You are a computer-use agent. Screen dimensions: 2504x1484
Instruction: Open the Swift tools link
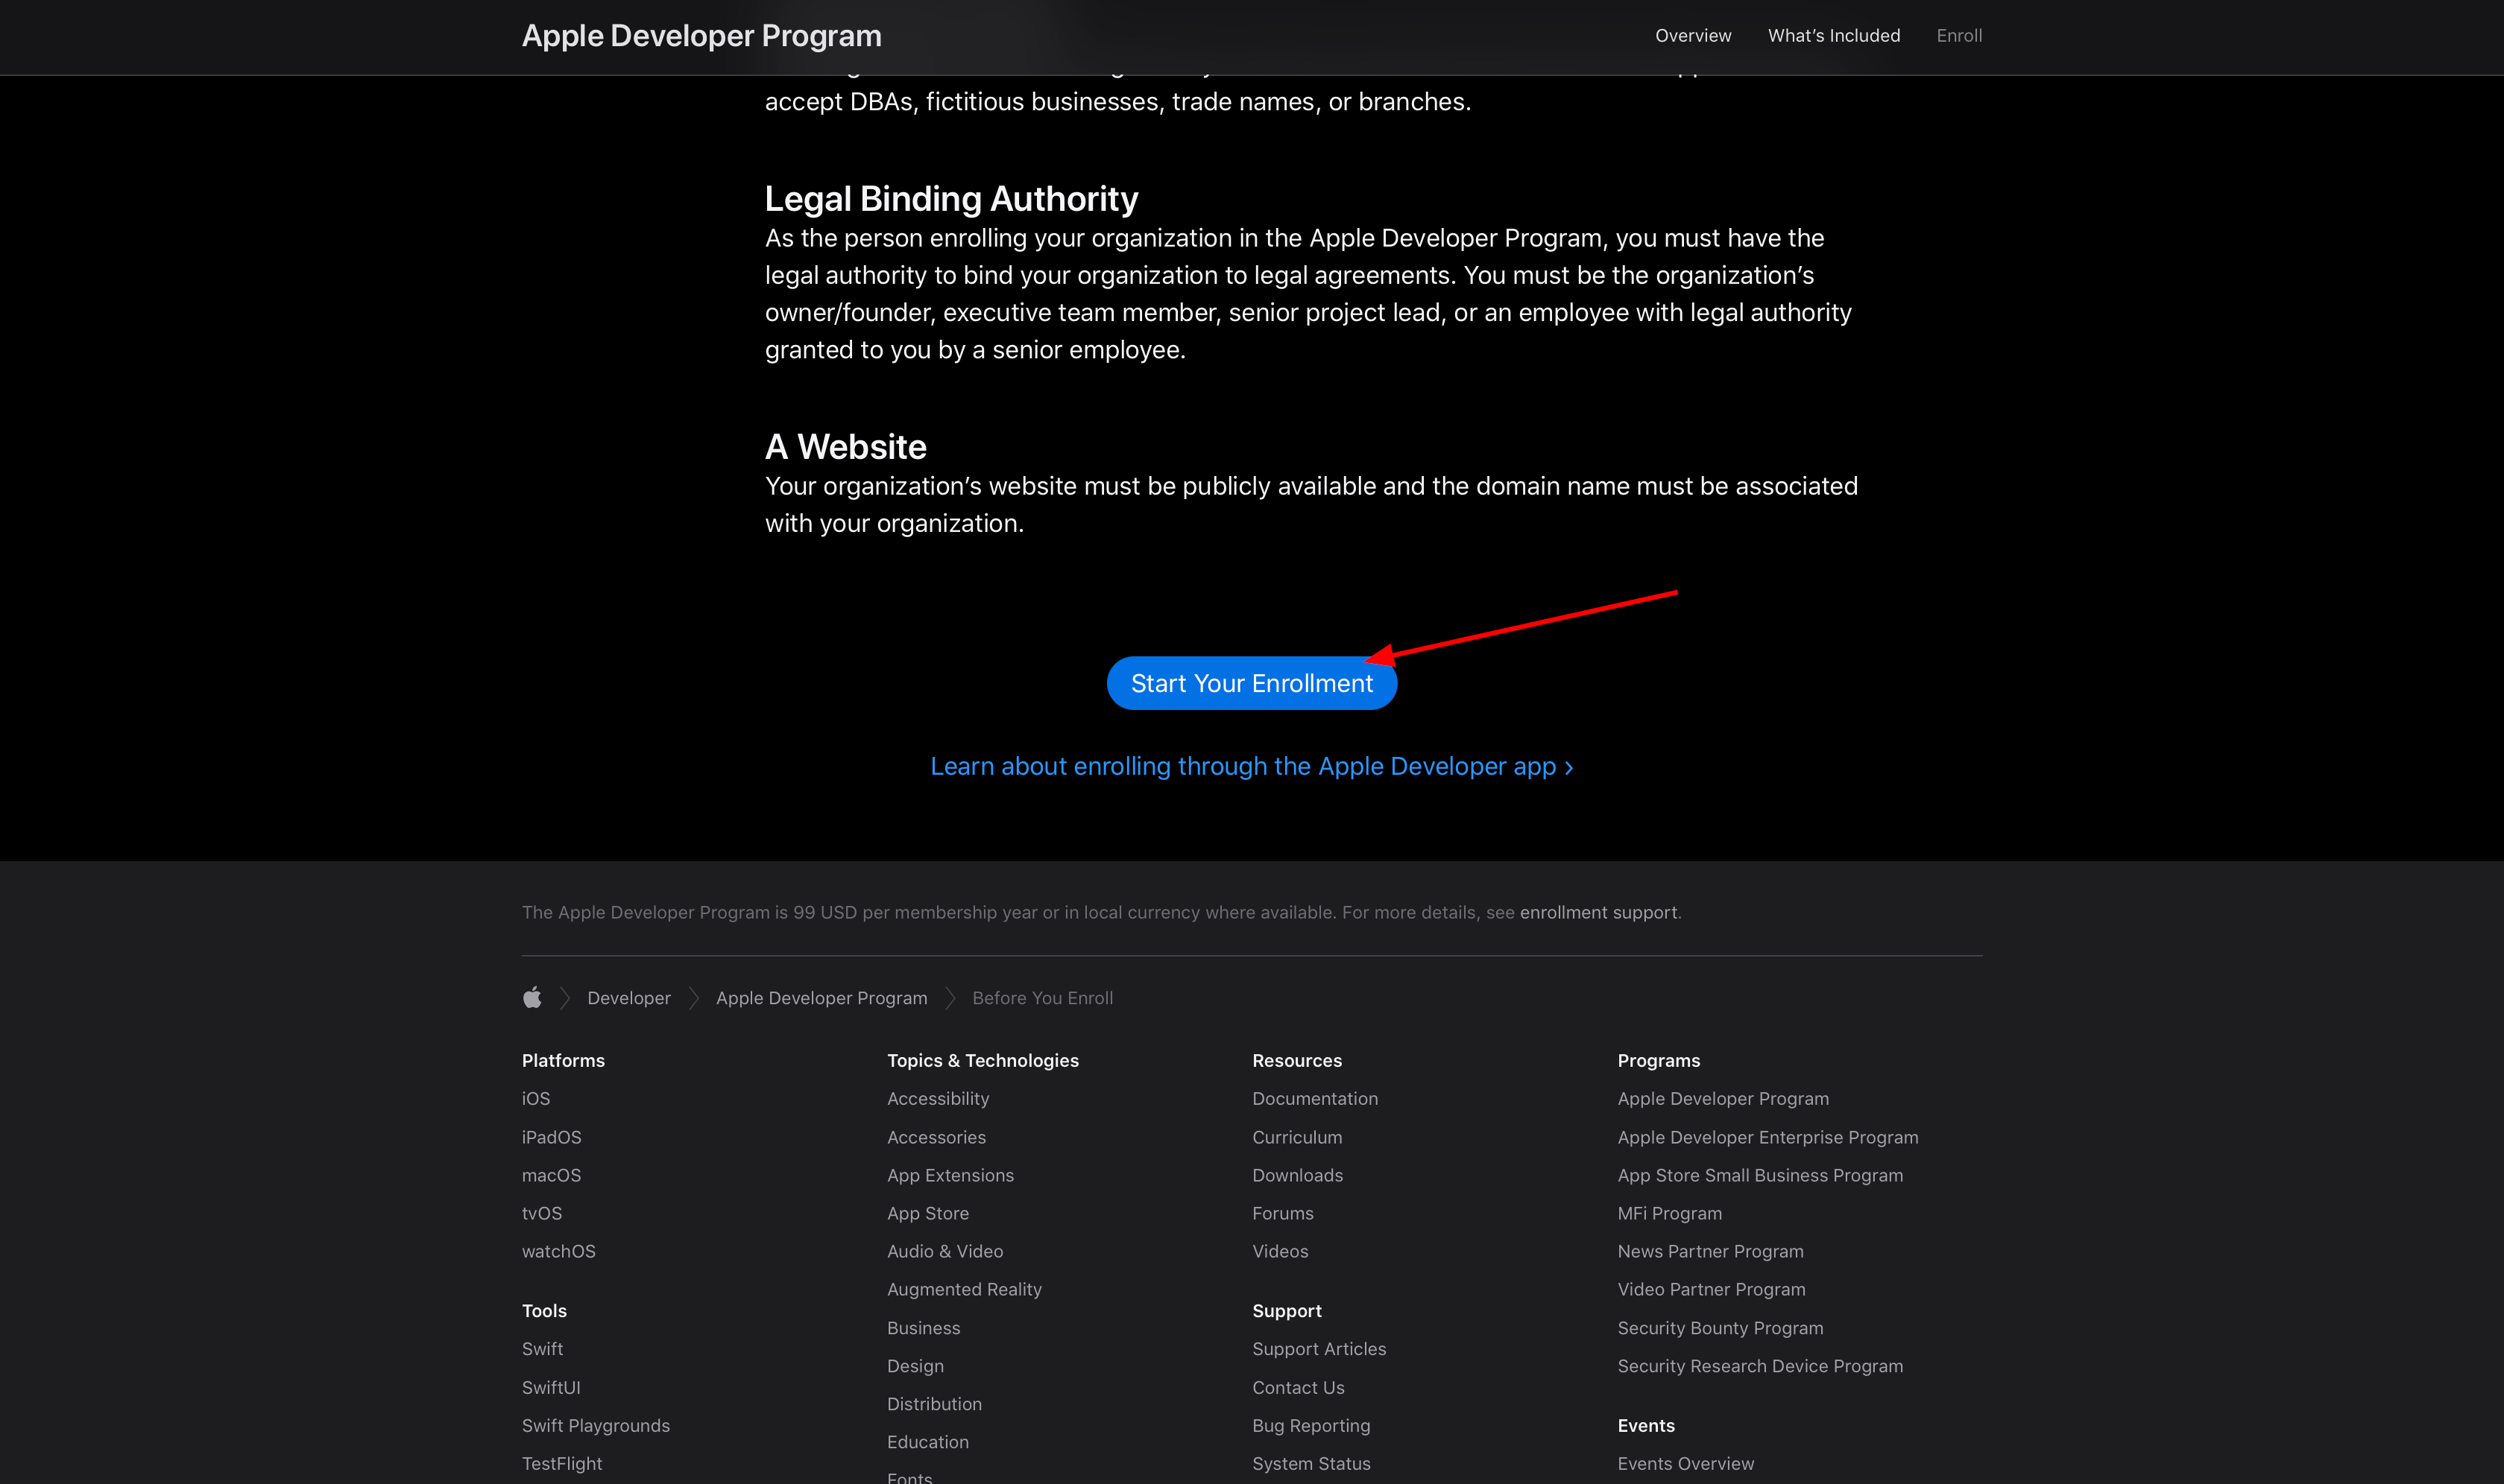pos(542,1349)
